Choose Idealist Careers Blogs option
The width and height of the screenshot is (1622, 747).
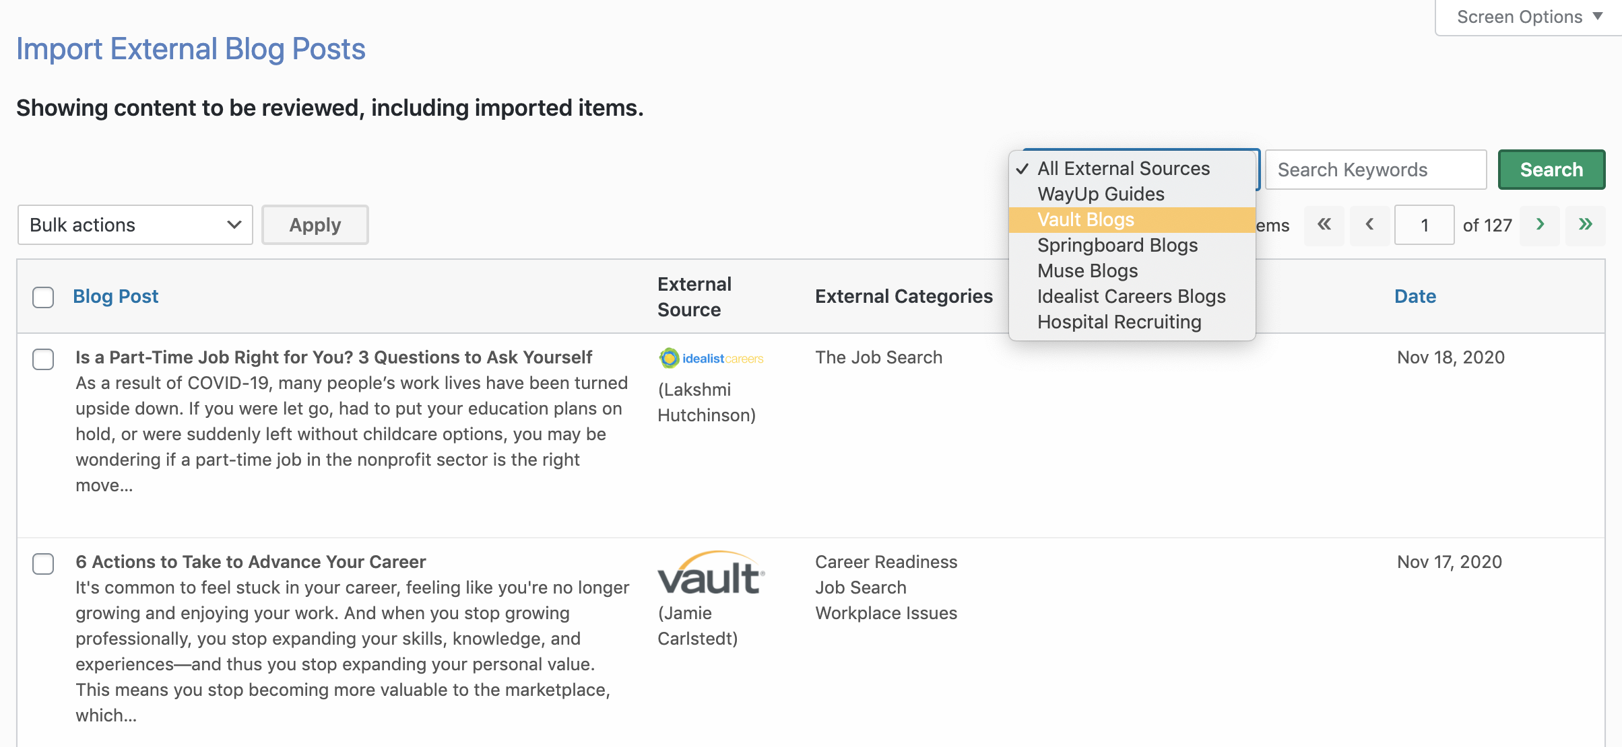click(x=1131, y=297)
